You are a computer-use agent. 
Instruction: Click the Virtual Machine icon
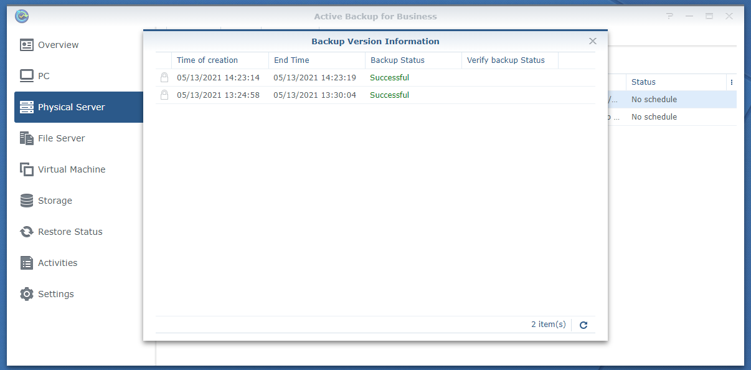coord(26,169)
